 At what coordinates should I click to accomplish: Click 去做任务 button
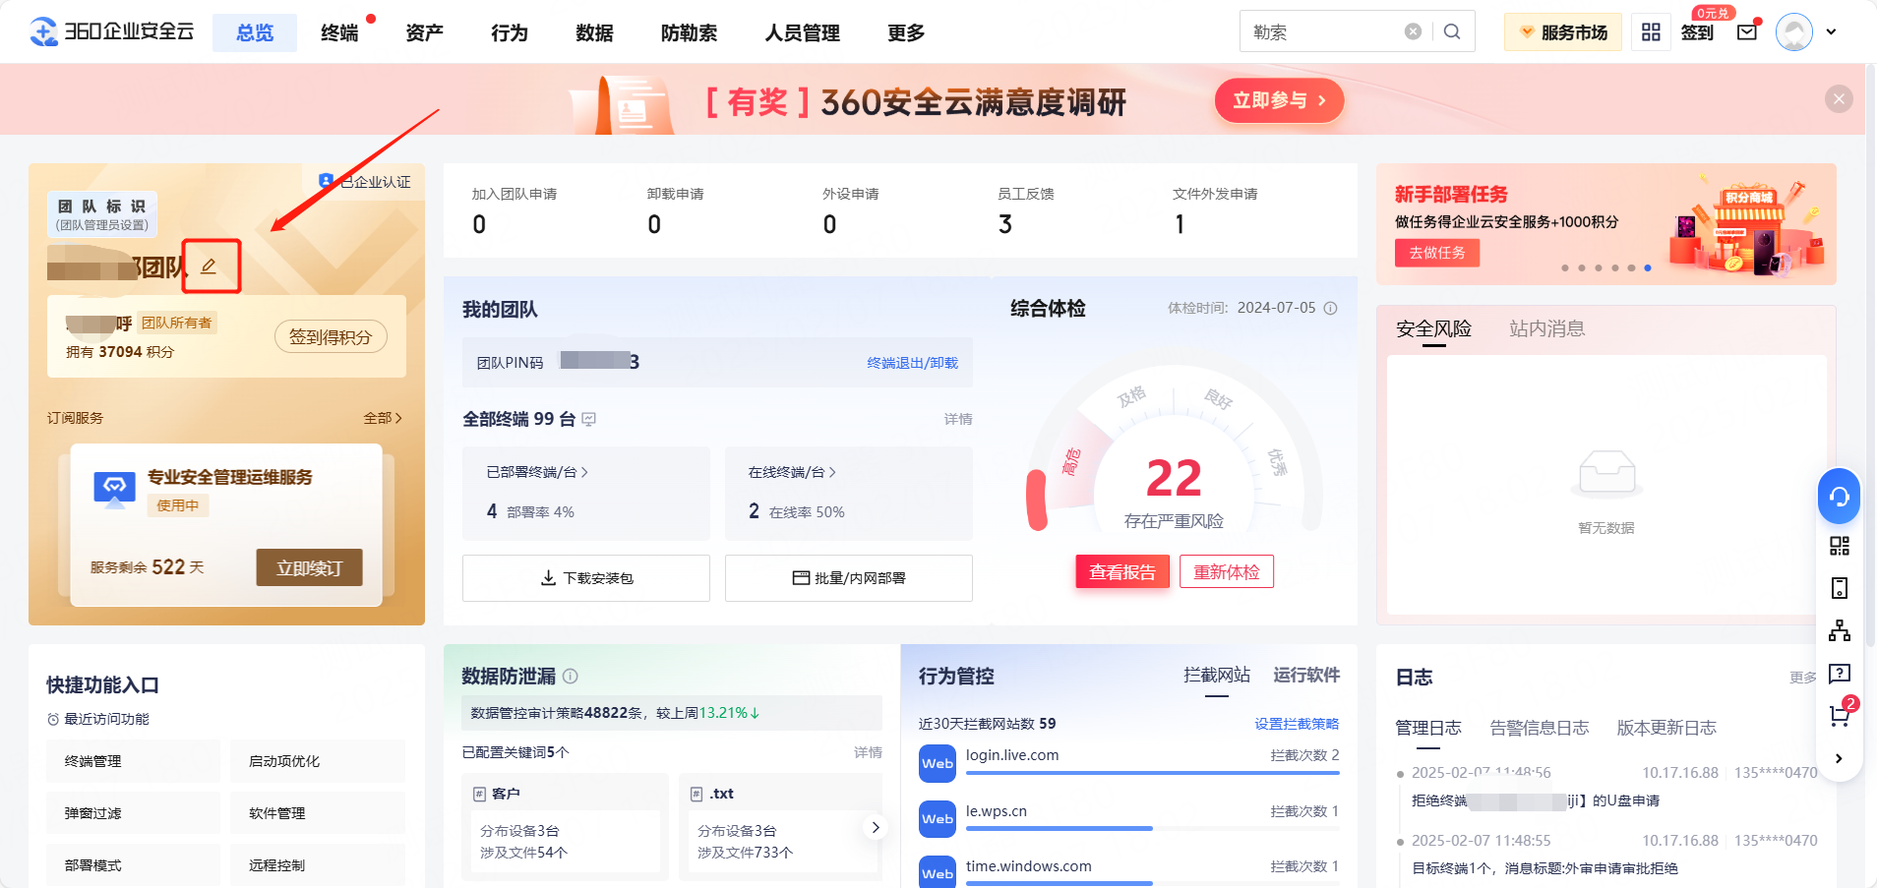click(x=1437, y=253)
